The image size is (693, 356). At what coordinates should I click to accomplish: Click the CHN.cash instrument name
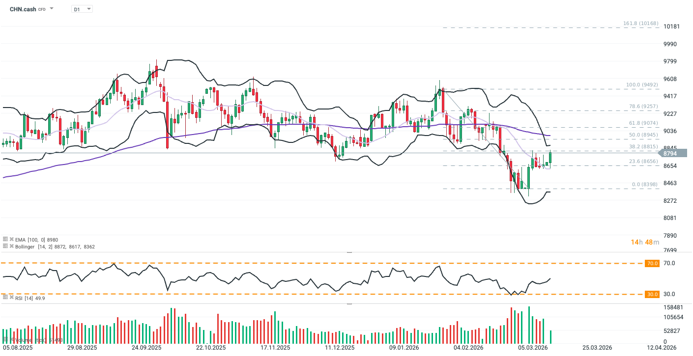tap(23, 9)
